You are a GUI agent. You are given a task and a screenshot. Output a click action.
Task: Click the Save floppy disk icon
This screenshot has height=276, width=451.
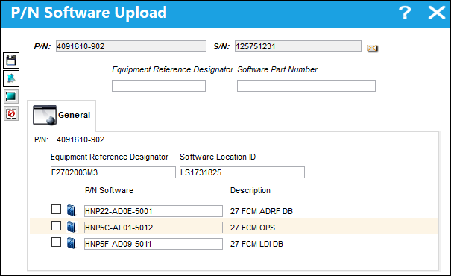(x=11, y=60)
